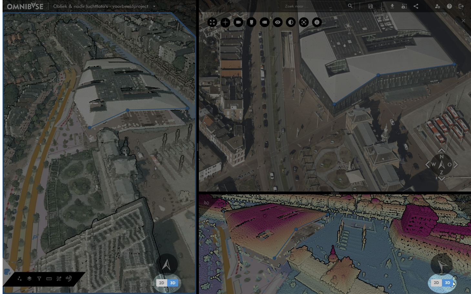Image resolution: width=471 pixels, height=294 pixels.
Task: Open the image info button
Action: (317, 22)
